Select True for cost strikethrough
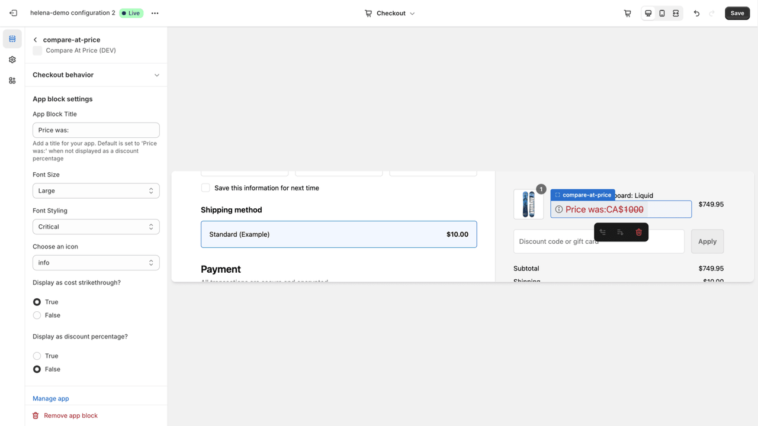This screenshot has height=426, width=758. [x=37, y=302]
